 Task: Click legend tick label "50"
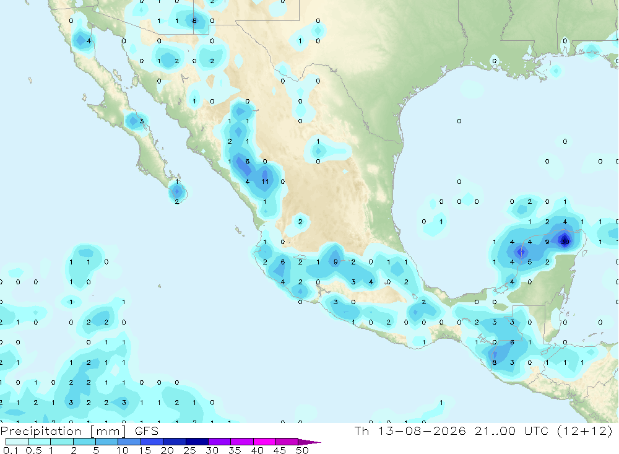[303, 450]
